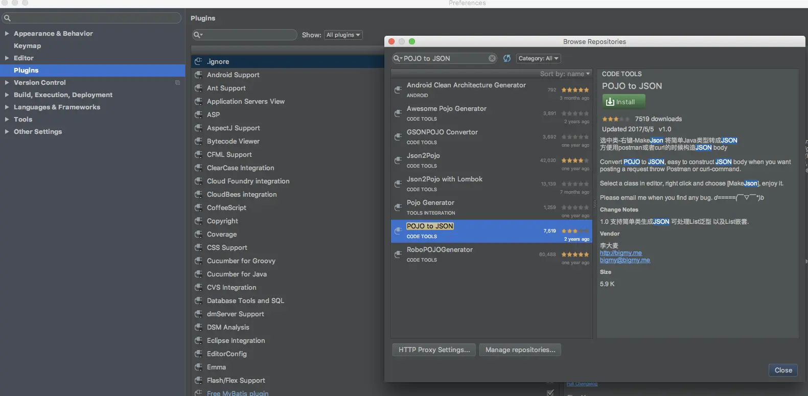Click the .ignore plugin icon
808x396 pixels.
[x=198, y=61]
